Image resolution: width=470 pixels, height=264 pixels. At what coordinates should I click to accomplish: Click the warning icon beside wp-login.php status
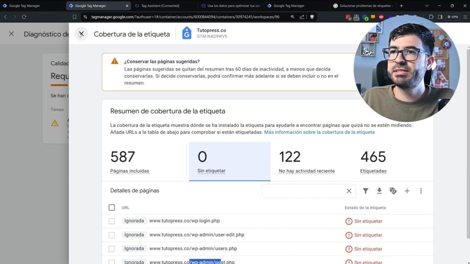(x=349, y=221)
